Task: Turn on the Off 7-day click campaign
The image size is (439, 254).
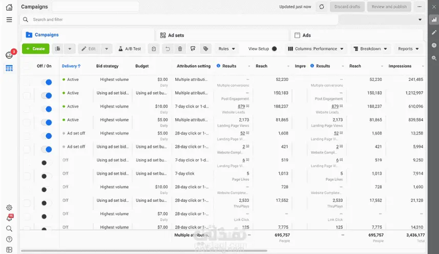Action: 47,176
